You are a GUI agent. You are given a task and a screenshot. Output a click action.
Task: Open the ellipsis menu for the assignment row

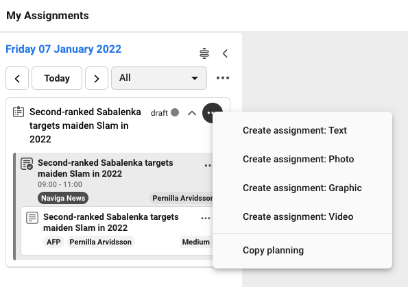pos(208,165)
